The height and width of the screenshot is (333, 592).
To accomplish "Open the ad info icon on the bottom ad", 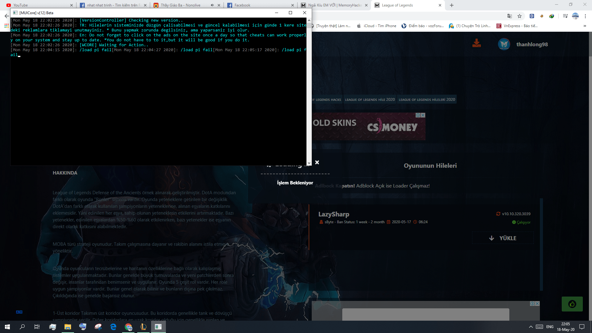I will pyautogui.click(x=532, y=304).
